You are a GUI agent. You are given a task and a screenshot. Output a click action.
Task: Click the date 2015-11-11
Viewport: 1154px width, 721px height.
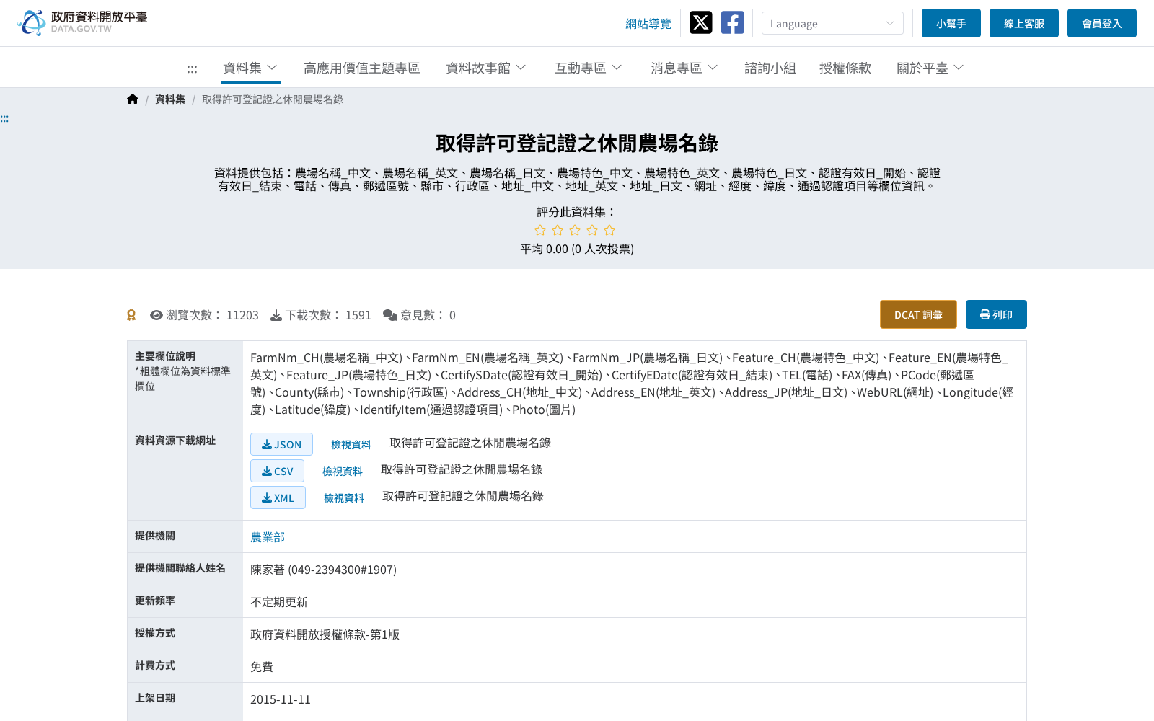point(281,699)
